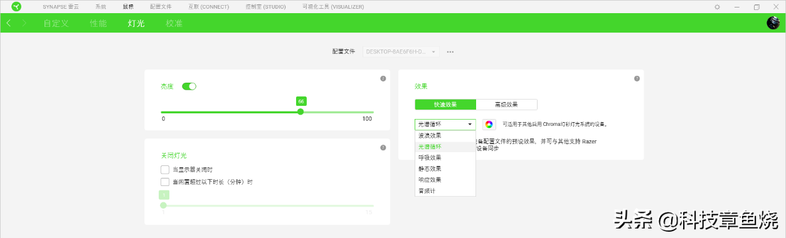Click the idle-time slider handle
Viewport: 786px width, 238px height.
(x=164, y=205)
